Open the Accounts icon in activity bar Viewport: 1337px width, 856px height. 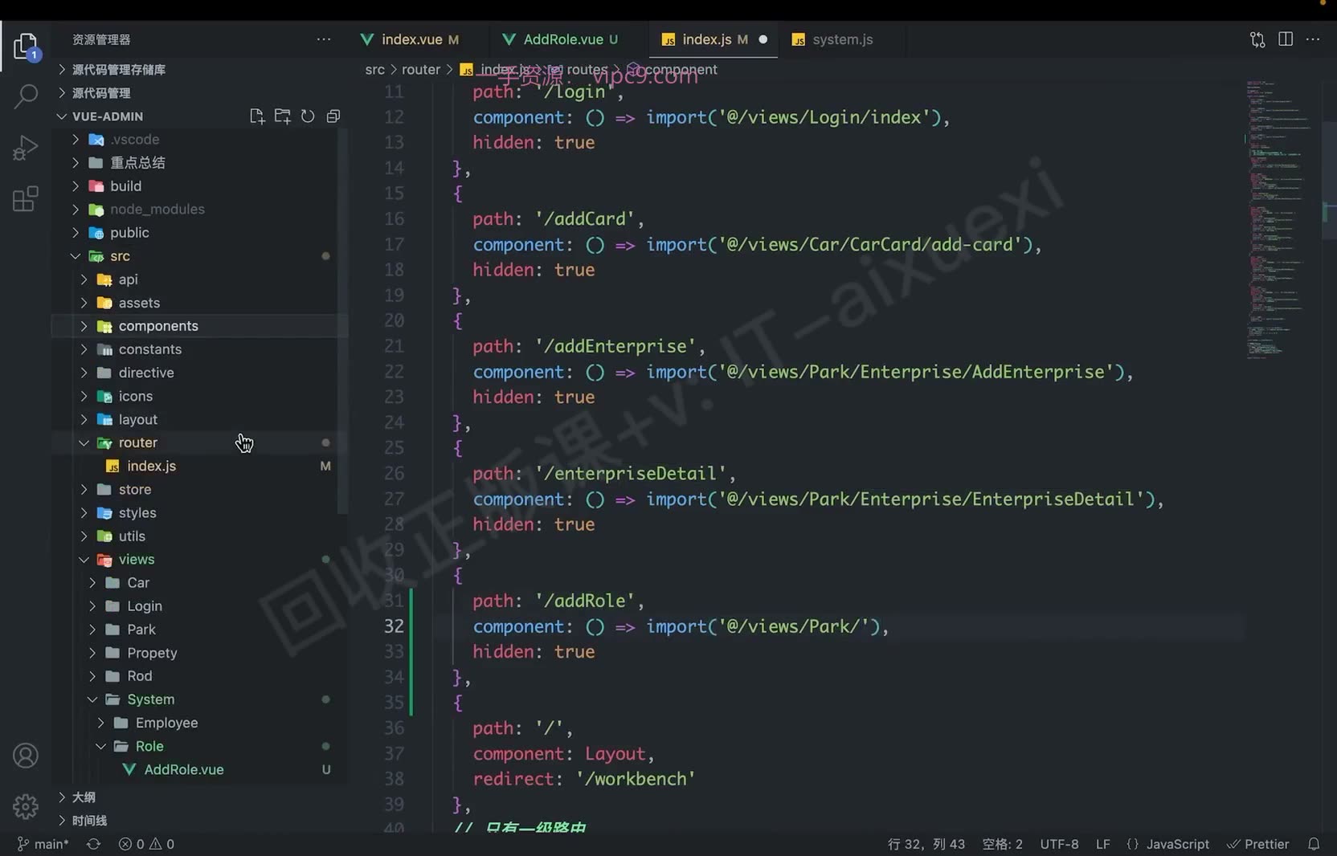coord(26,756)
